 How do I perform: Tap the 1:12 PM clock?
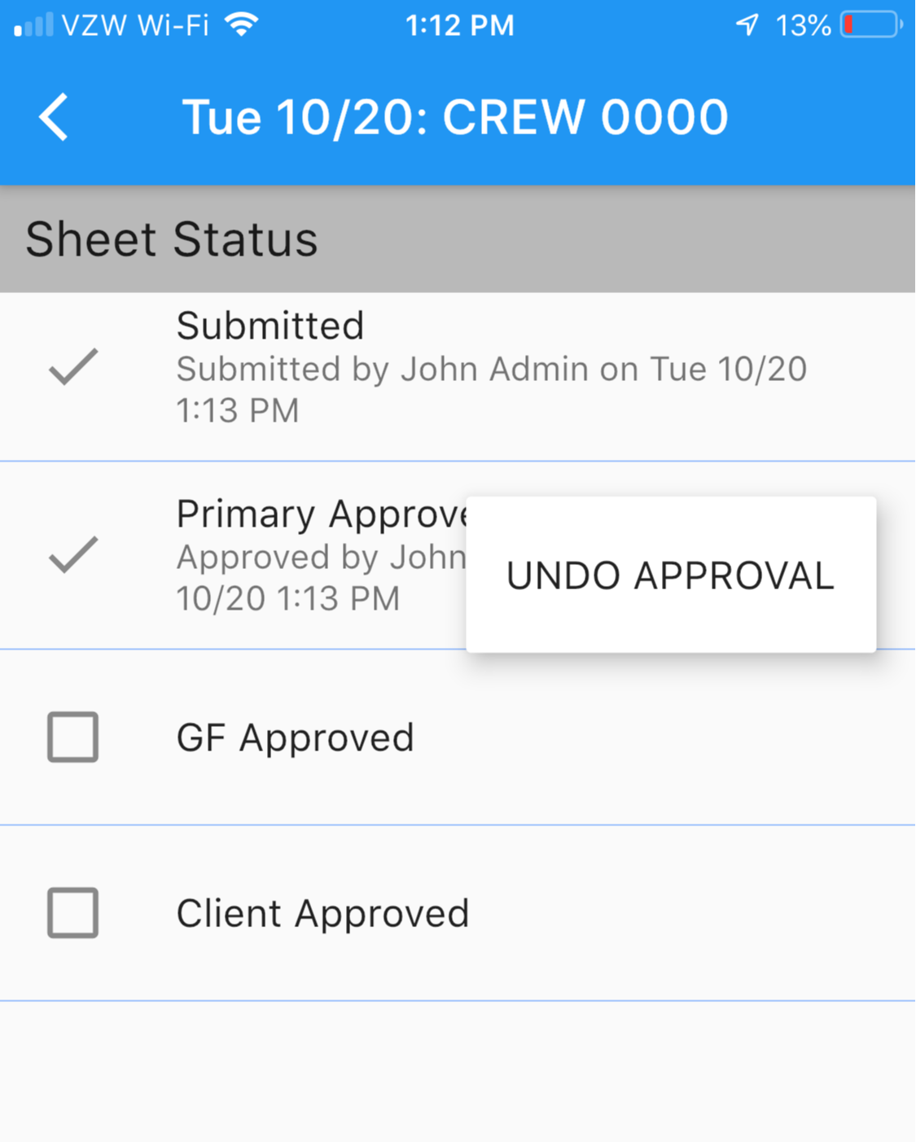460,25
